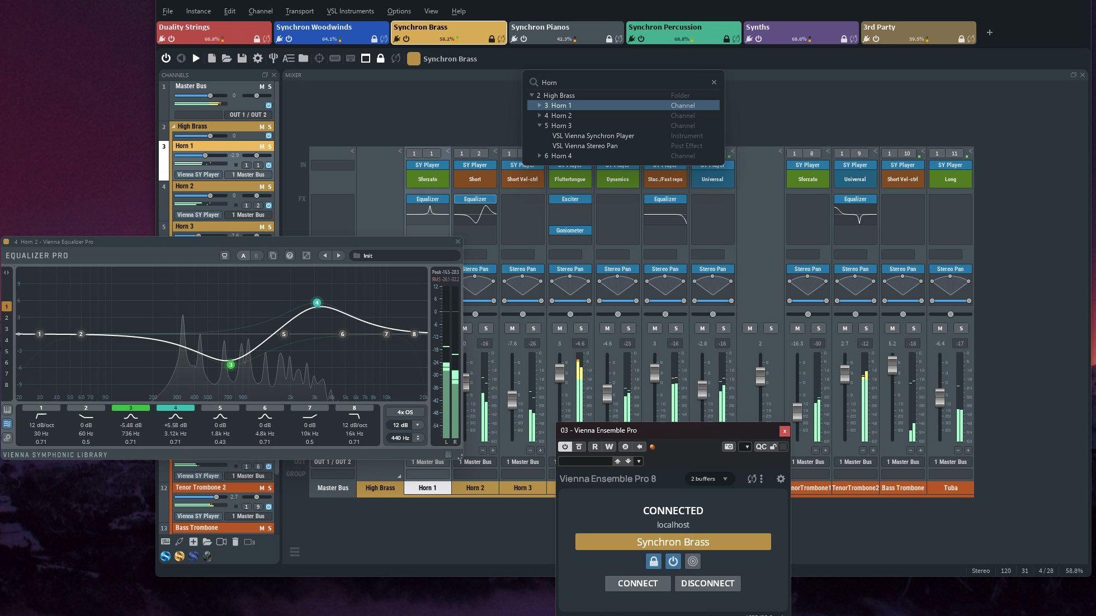
Task: Clear the Horn search field with X
Action: tap(714, 82)
